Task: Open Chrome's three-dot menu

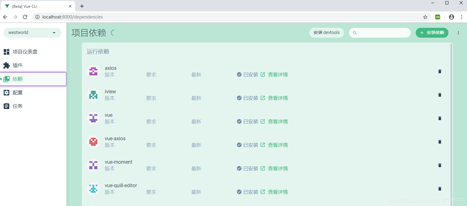Action: coord(461,17)
